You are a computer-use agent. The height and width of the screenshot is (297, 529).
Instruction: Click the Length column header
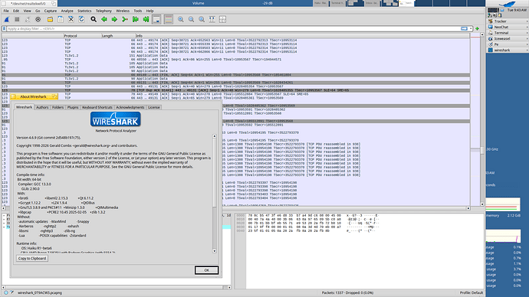tap(118, 36)
